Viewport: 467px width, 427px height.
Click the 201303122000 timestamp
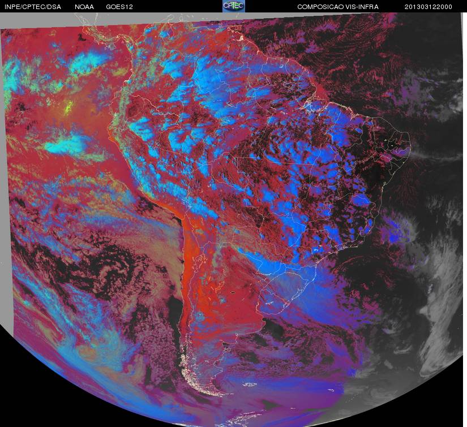click(429, 7)
